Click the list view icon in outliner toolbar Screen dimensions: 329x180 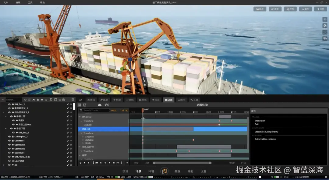pyautogui.click(x=60, y=100)
